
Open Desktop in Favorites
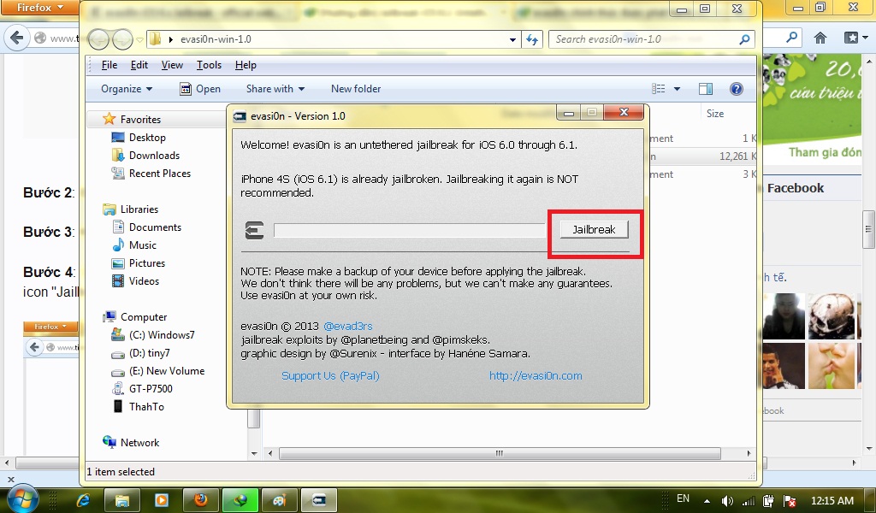[x=147, y=138]
